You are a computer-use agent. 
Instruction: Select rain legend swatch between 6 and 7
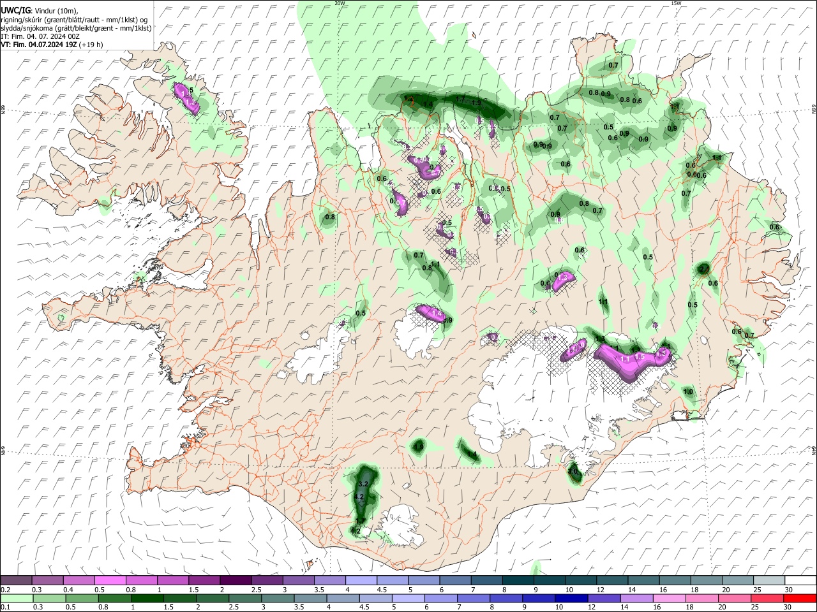click(440, 598)
